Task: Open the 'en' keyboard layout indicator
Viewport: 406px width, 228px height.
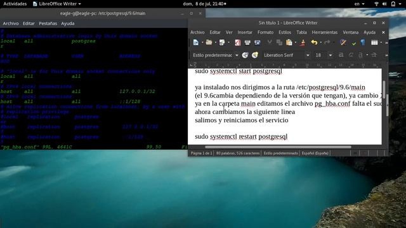Action: [359, 4]
